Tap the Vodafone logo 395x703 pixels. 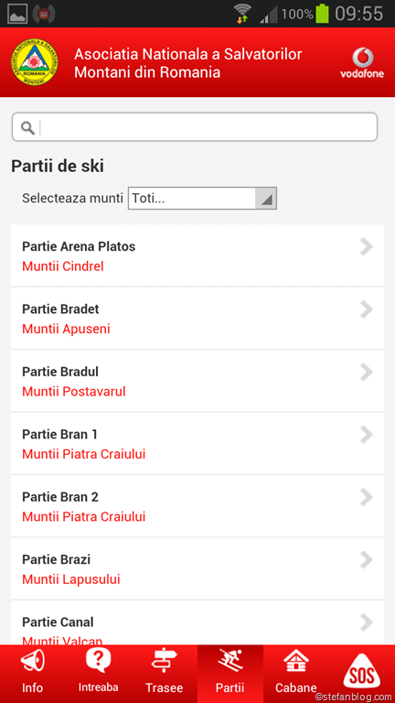(362, 63)
